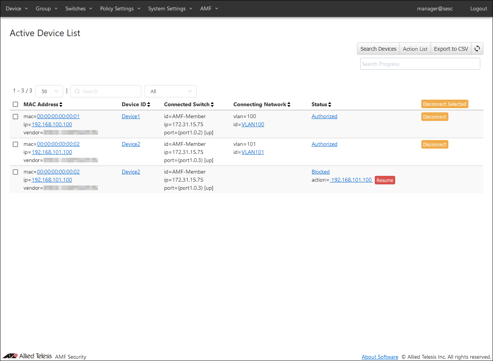The height and width of the screenshot is (361, 493).
Task: Expand the AMF menu in navbar
Action: 209,8
